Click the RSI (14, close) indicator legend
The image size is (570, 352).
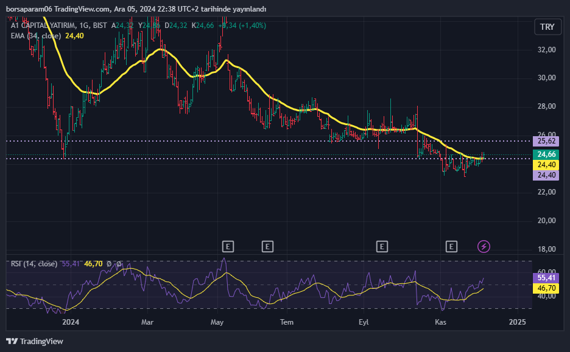tap(34, 264)
